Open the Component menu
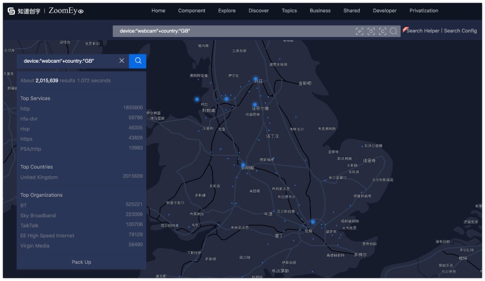The width and height of the screenshot is (485, 281). (192, 11)
